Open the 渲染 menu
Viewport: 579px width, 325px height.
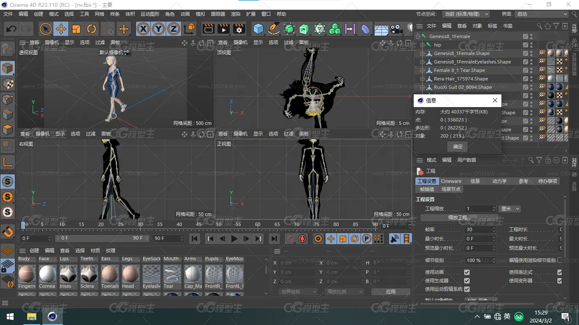click(x=236, y=14)
